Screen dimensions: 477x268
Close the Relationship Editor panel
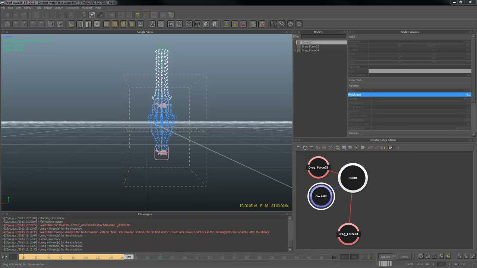(474, 140)
